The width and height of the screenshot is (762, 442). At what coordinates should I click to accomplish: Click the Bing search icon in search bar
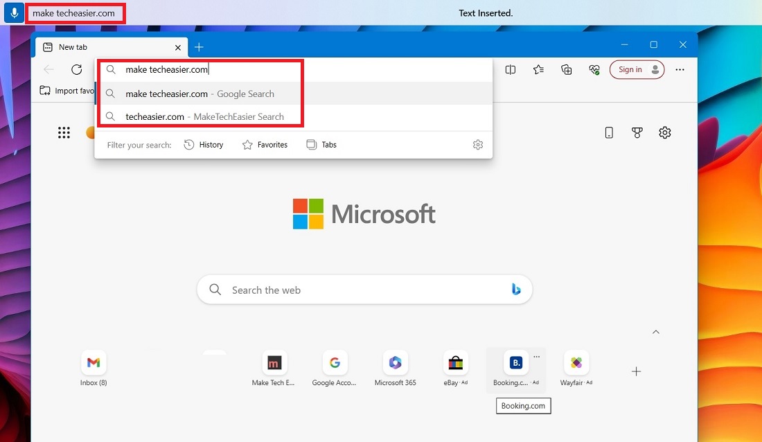[516, 290]
